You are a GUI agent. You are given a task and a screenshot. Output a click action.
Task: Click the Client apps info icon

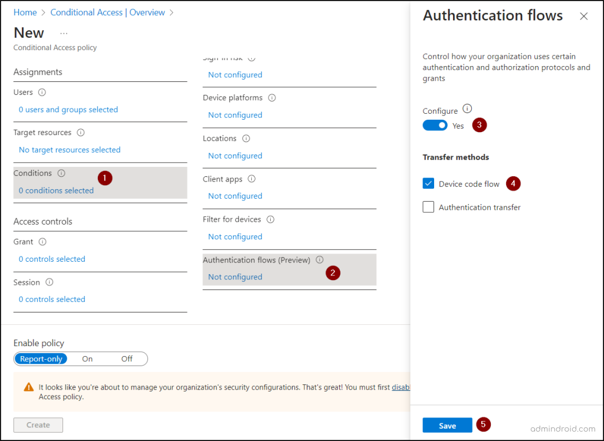tap(251, 178)
